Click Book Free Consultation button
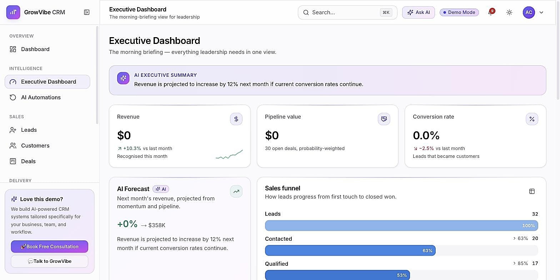The image size is (560, 280). [x=50, y=246]
